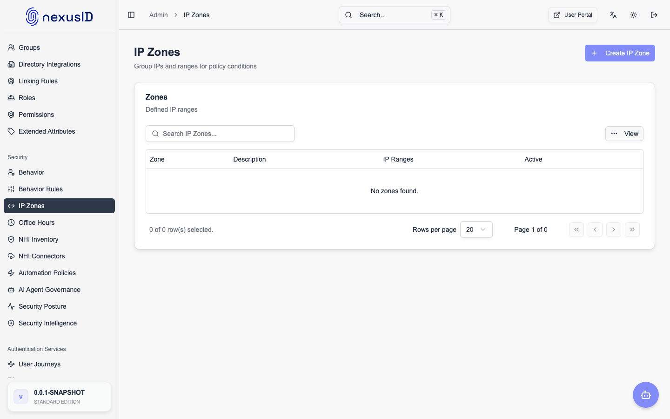Open Roles in the sidebar
This screenshot has height=419, width=670.
[x=59, y=98]
